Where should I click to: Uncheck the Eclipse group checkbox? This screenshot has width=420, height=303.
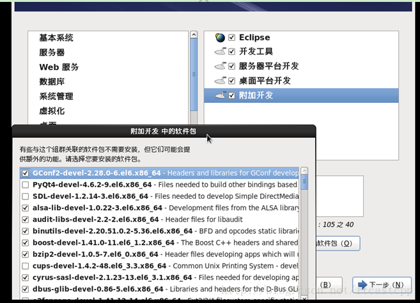click(x=231, y=38)
